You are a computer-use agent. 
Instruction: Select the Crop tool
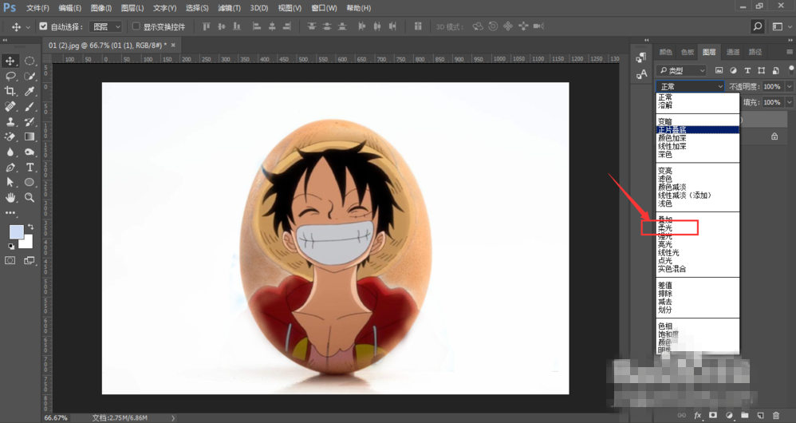[x=10, y=91]
